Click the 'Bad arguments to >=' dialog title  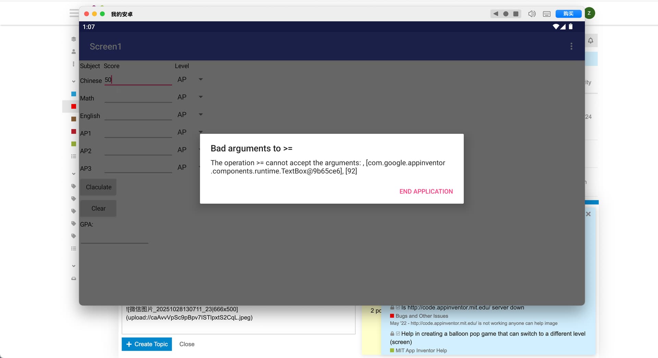[x=252, y=149]
